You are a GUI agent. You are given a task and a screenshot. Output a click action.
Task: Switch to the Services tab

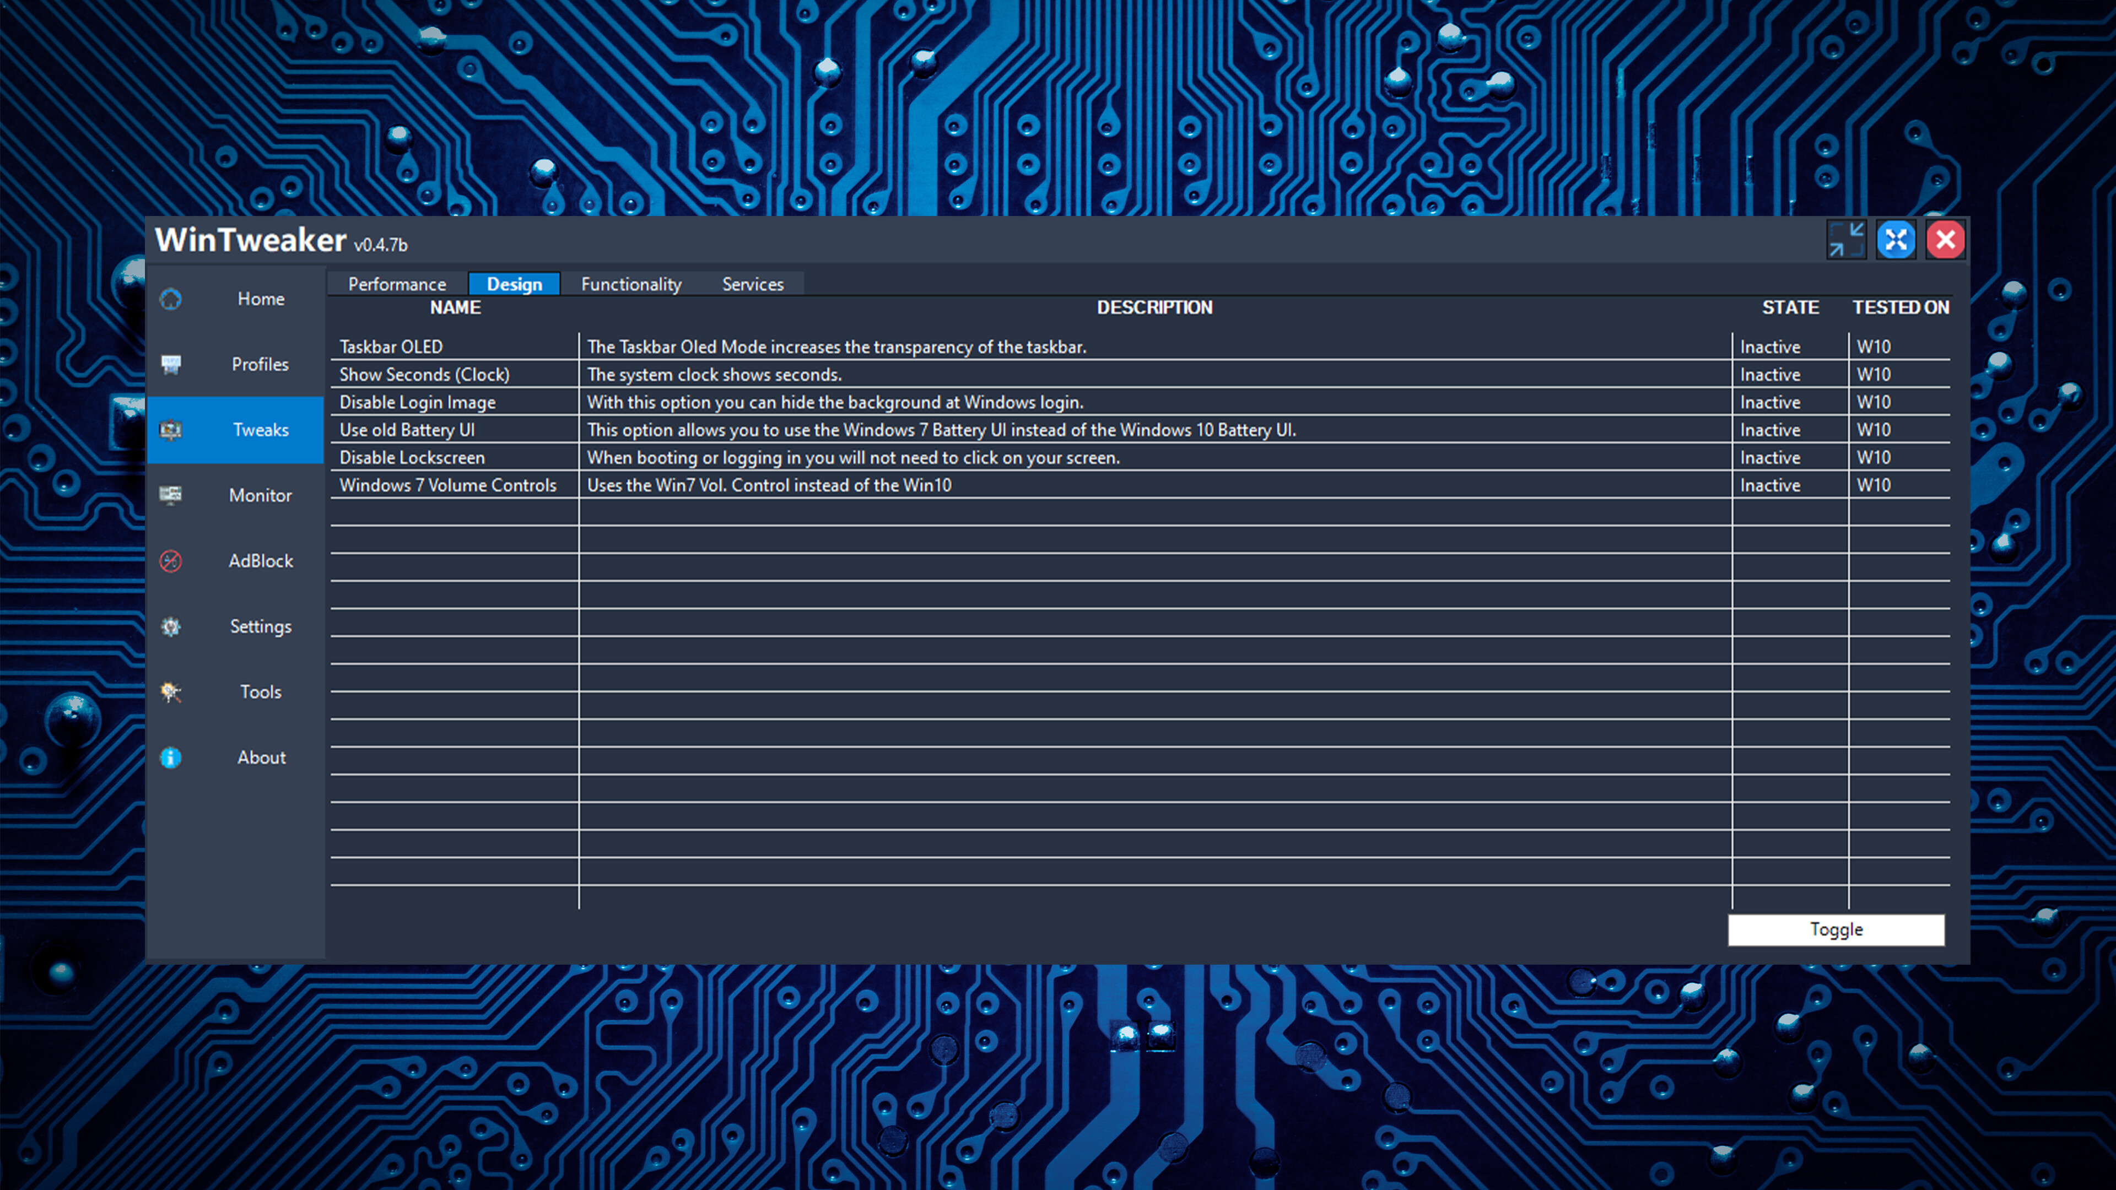(x=752, y=283)
